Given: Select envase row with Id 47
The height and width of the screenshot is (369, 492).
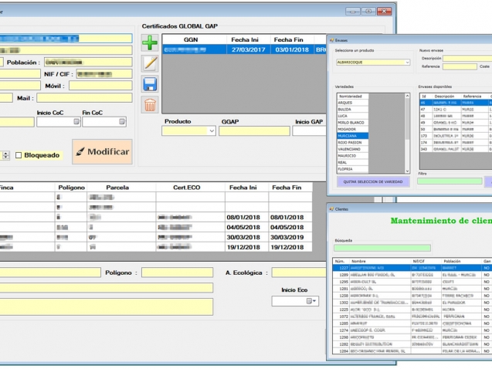Looking at the screenshot, I should 456,110.
